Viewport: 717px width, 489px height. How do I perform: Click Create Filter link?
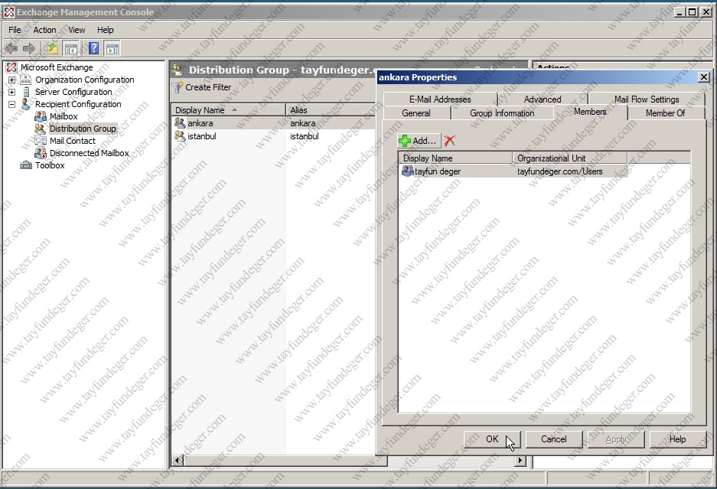pos(208,87)
